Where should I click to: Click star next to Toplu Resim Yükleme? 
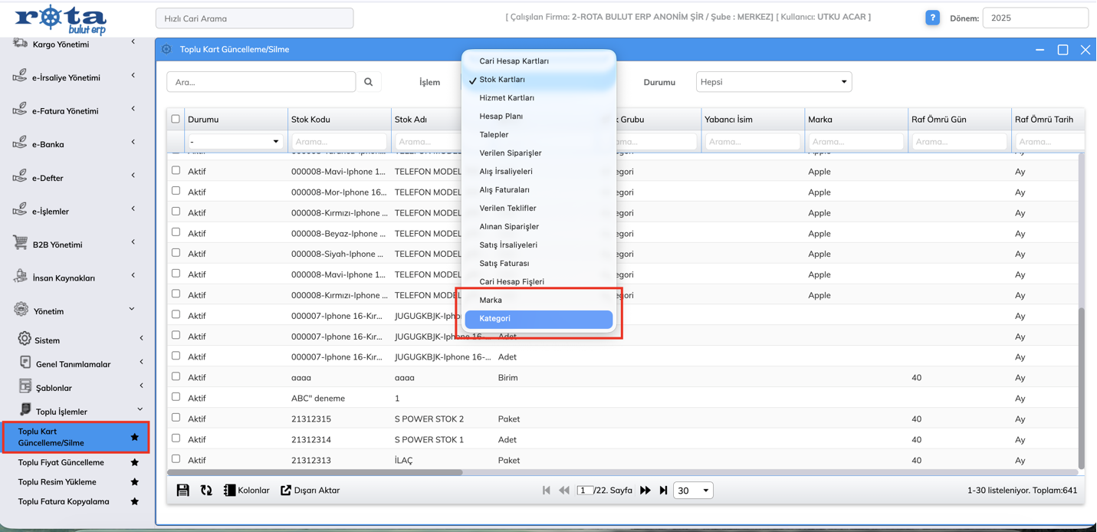tap(135, 482)
